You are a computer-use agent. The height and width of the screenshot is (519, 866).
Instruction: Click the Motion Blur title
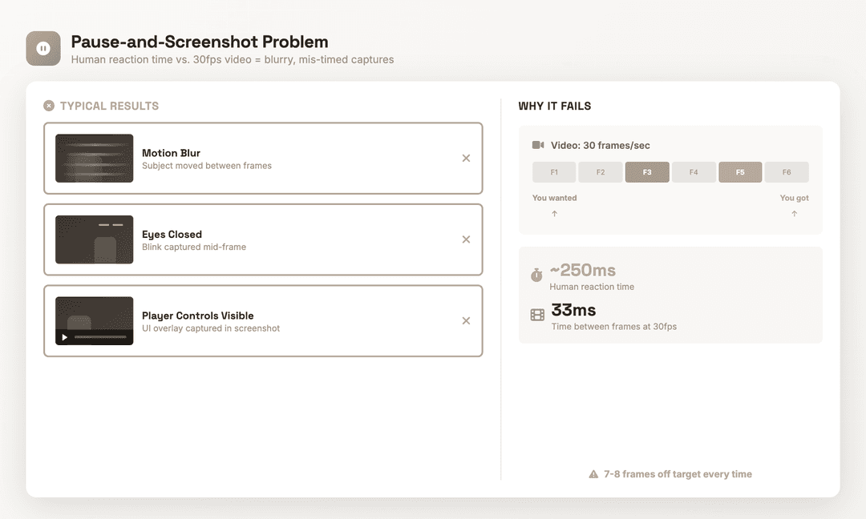tap(172, 153)
